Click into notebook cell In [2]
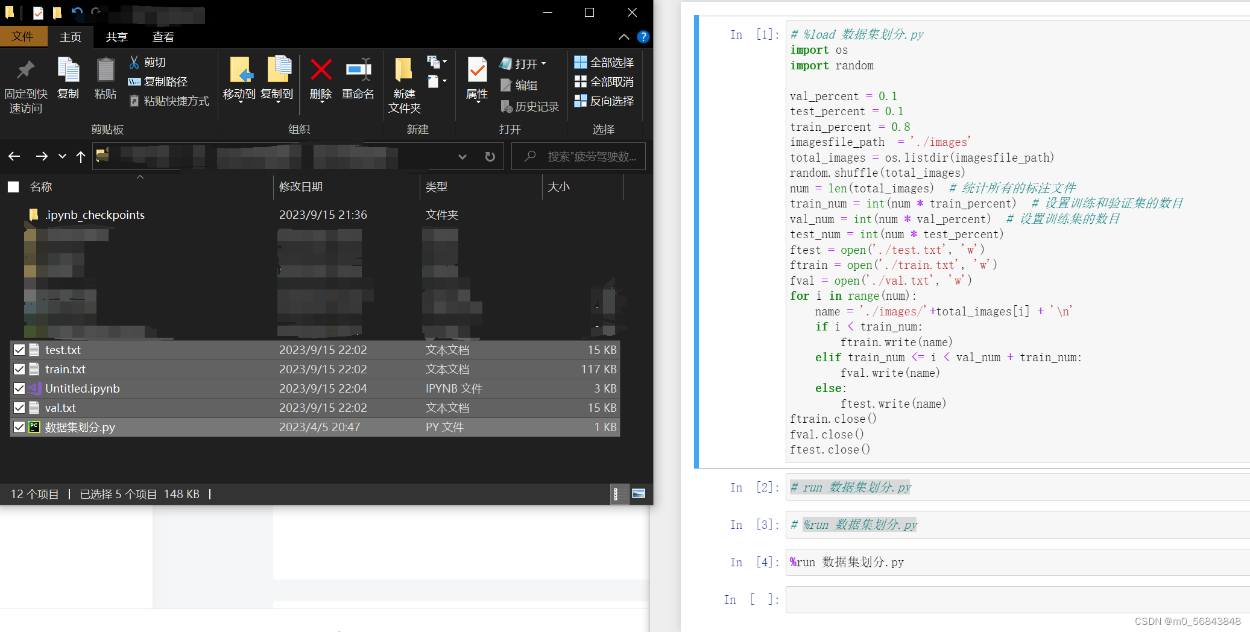The image size is (1250, 632). coord(1018,487)
